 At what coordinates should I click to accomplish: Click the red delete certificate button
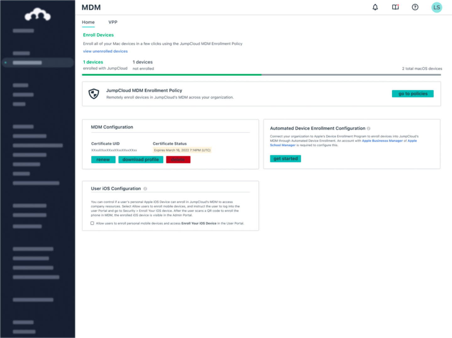pos(178,159)
